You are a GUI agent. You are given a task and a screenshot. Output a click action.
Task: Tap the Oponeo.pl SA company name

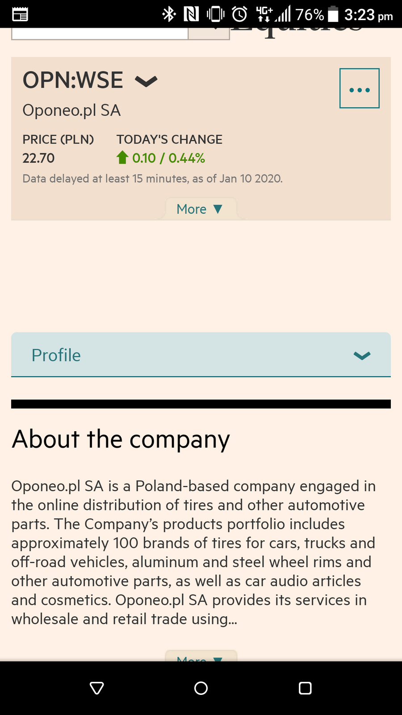[71, 110]
